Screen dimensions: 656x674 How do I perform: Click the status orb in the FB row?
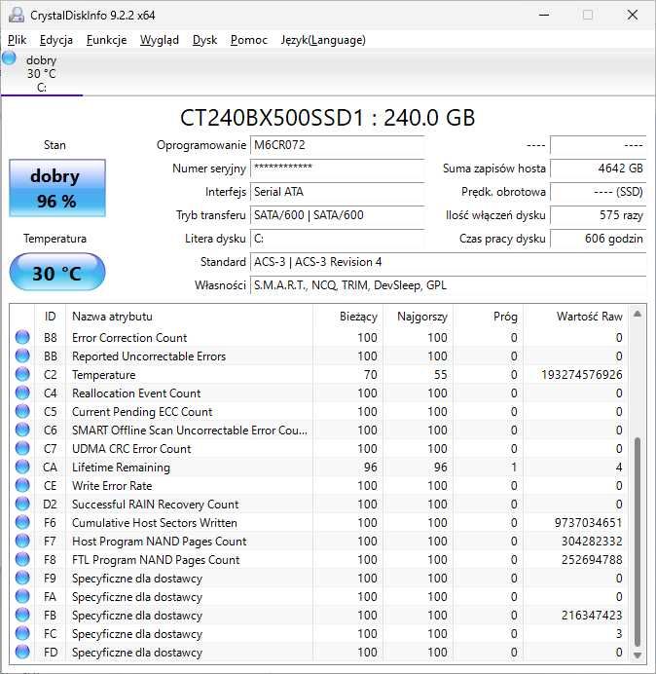tap(22, 615)
